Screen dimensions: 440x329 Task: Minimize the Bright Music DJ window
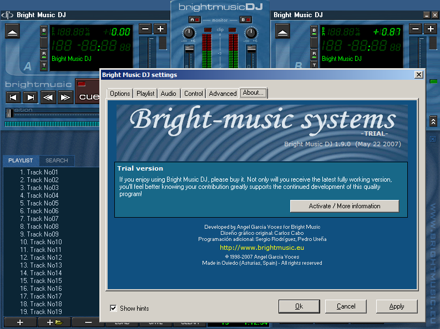pyautogui.click(x=427, y=15)
